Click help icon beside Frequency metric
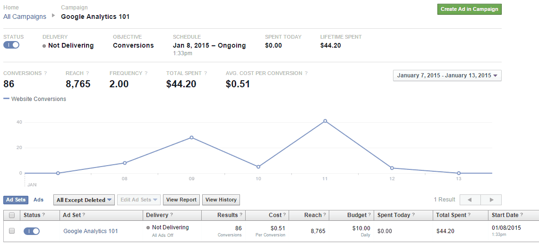This screenshot has height=243, width=539. tap(146, 74)
